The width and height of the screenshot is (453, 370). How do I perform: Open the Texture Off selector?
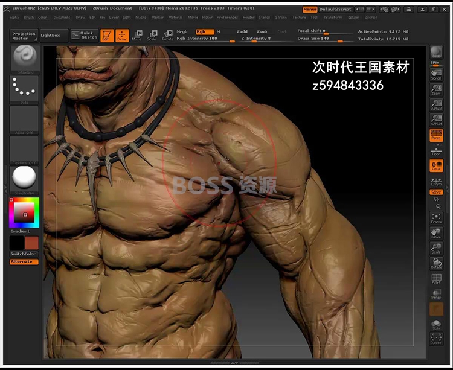point(24,150)
